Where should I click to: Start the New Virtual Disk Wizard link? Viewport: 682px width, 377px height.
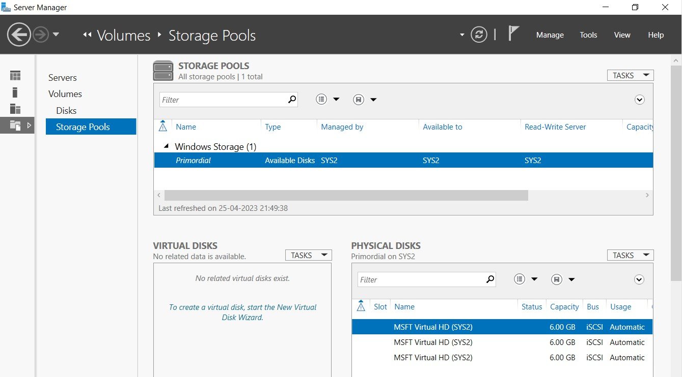(x=242, y=312)
